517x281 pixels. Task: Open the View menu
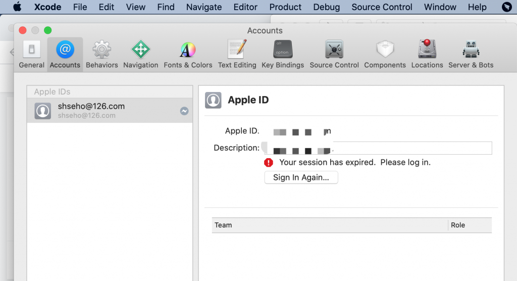pyautogui.click(x=135, y=7)
